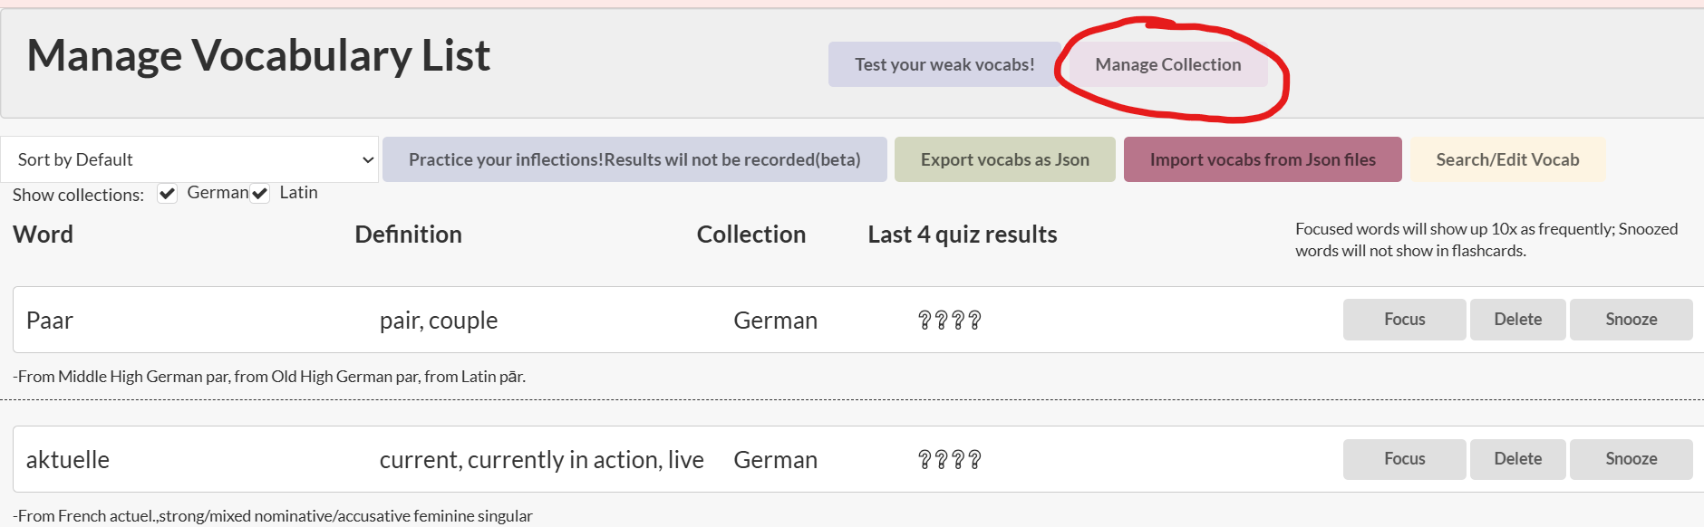Import vocabs from Json files
The width and height of the screenshot is (1704, 527).
(x=1263, y=159)
